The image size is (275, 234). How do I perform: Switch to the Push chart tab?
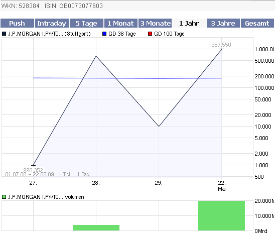17,23
